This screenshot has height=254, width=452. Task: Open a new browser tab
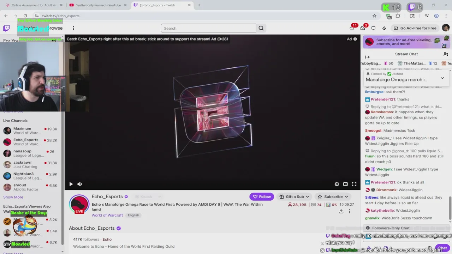(x=199, y=5)
